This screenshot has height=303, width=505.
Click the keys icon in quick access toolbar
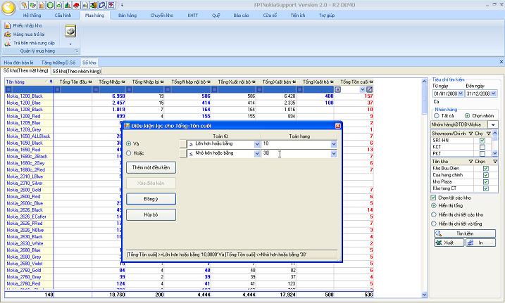pyautogui.click(x=25, y=5)
